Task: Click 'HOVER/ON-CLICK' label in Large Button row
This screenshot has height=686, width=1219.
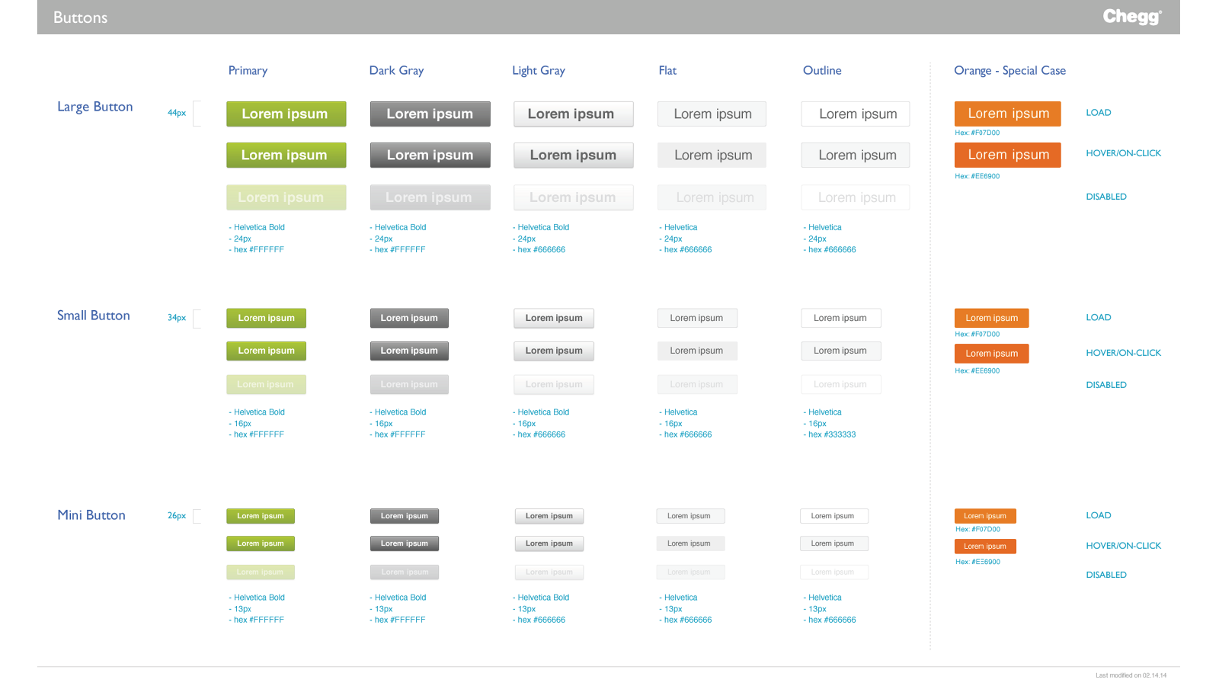Action: click(1123, 153)
